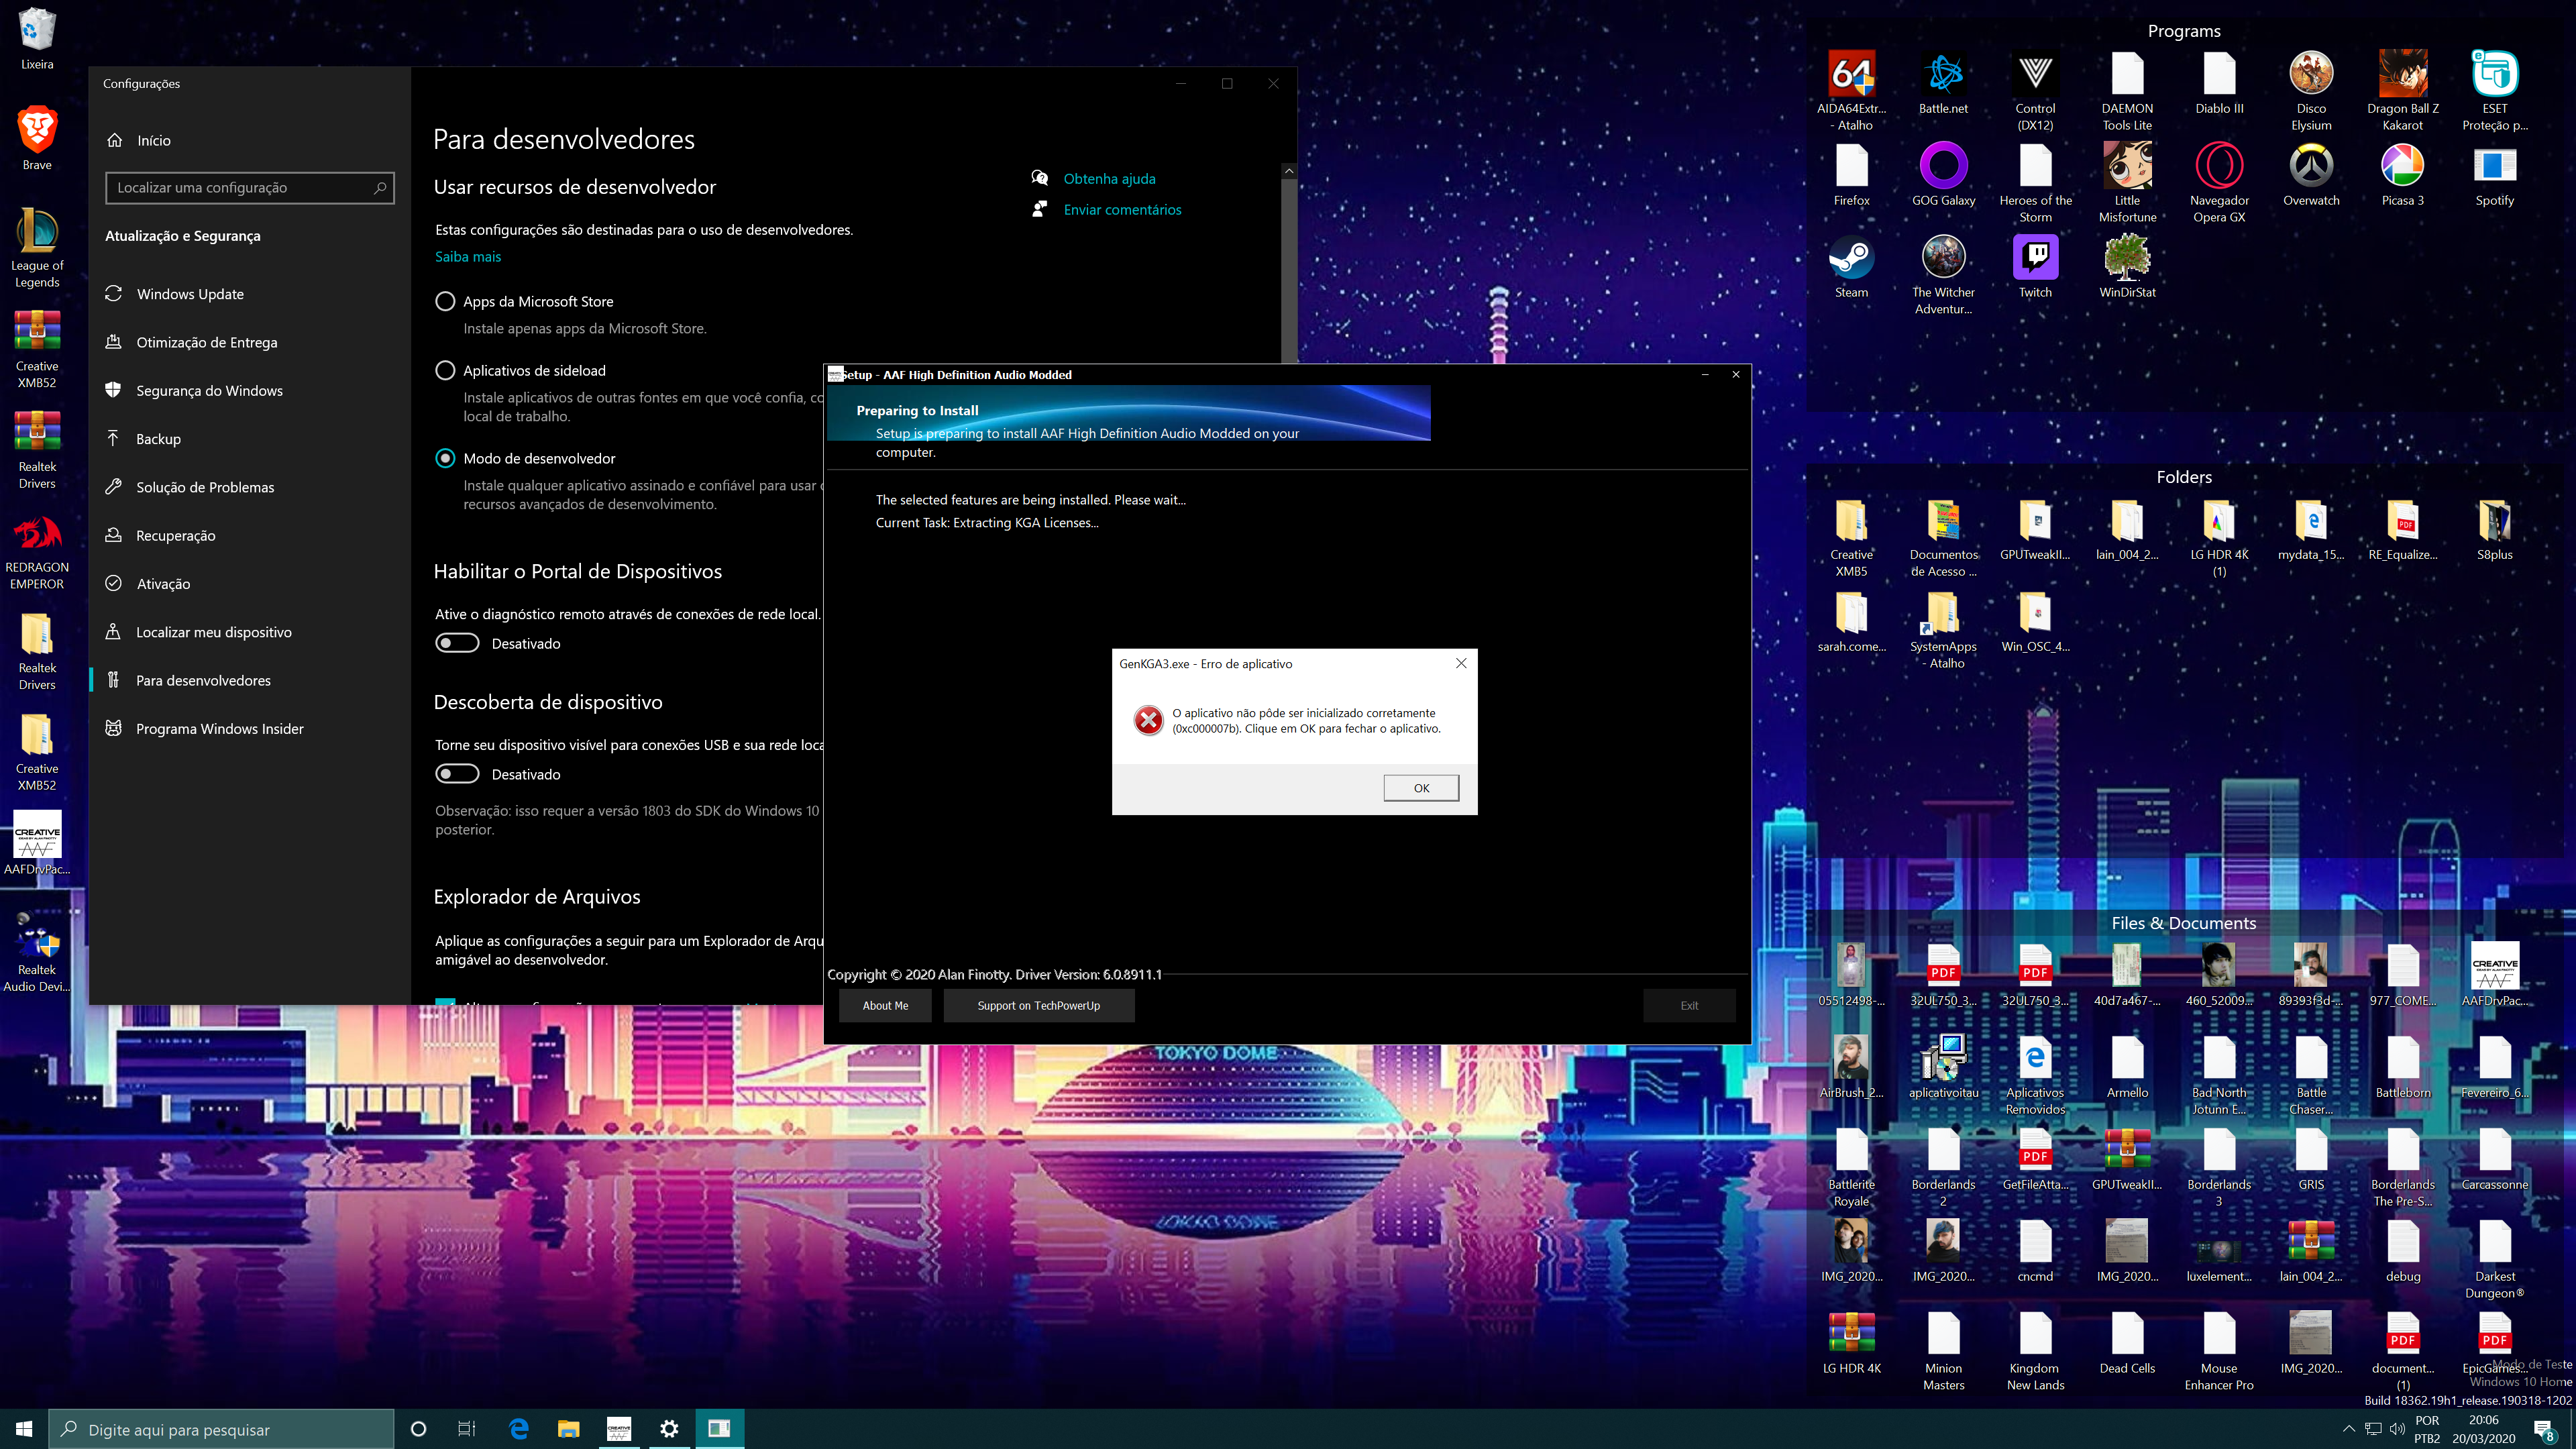Select the Twitch desktop icon
Screen dimensions: 2576x1449
tap(2035, 266)
